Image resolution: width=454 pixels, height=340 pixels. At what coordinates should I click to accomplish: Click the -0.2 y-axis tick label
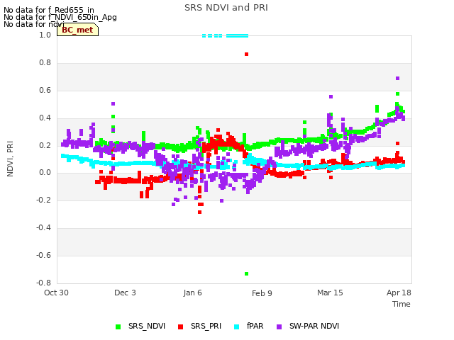click(44, 200)
